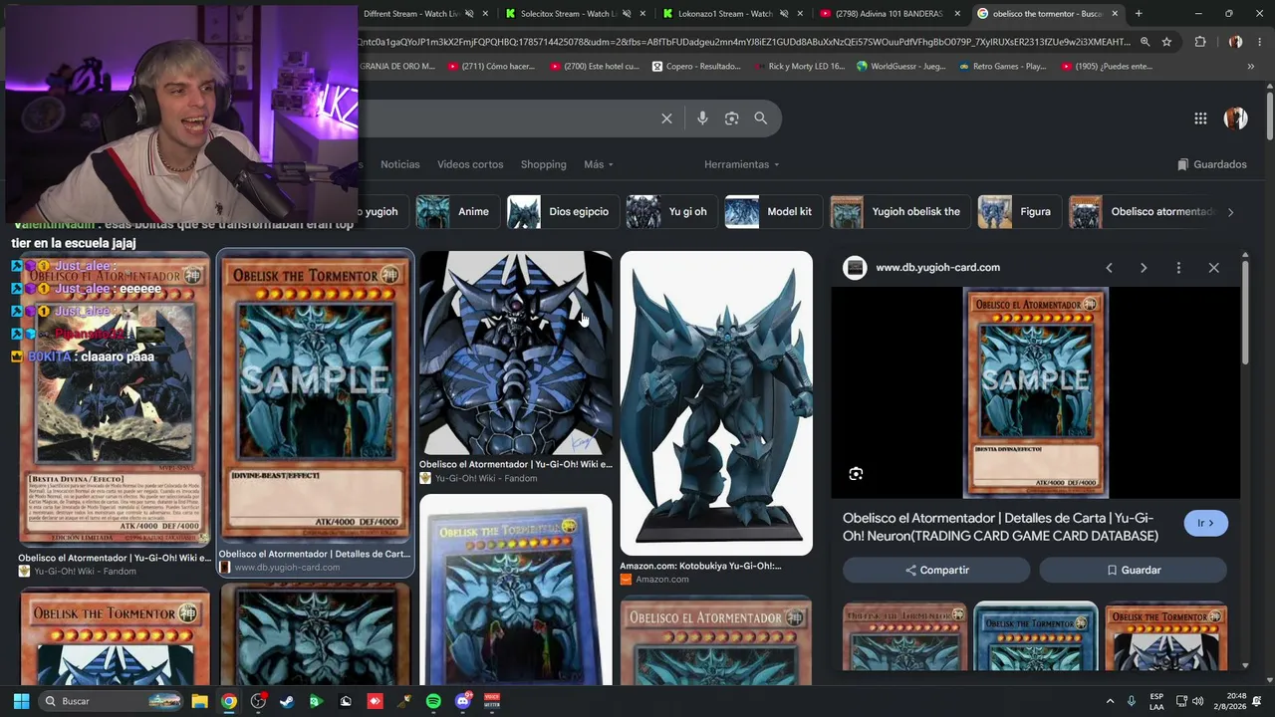Open Discord from the taskbar

pos(462,701)
